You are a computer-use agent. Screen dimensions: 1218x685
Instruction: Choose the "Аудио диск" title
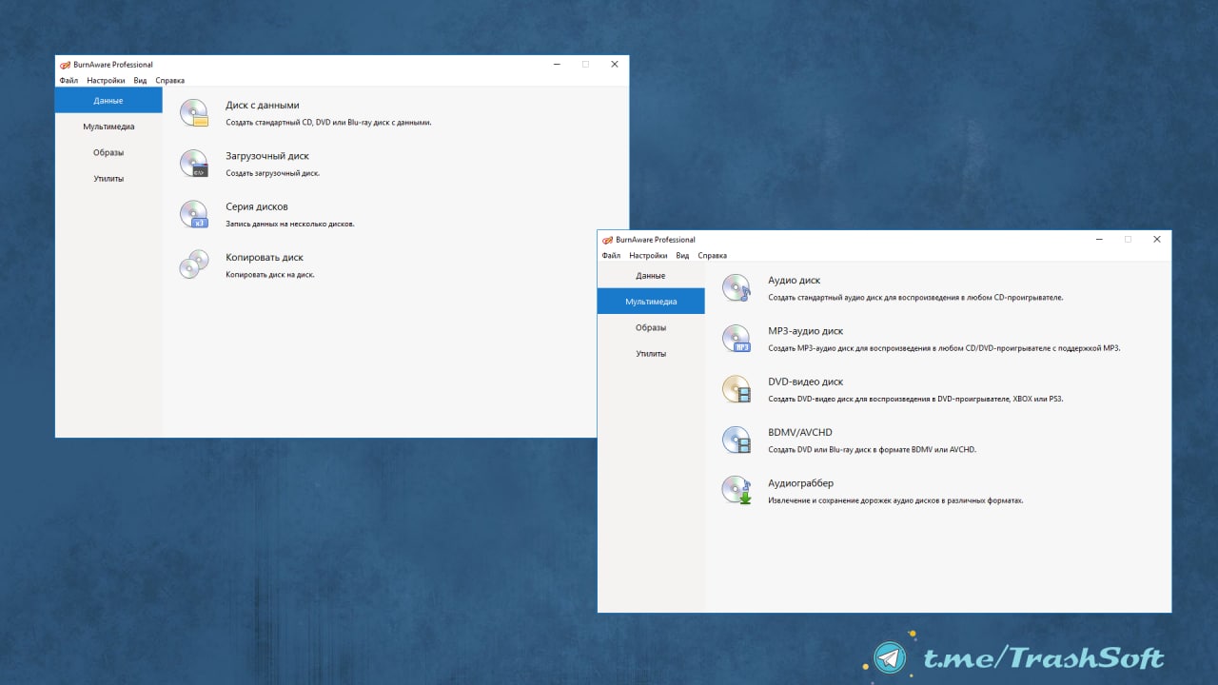point(795,281)
